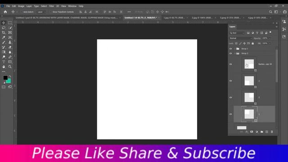Viewport: 288px width, 162px height.
Task: Create new fill or adjustment layer
Action: pyautogui.click(x=257, y=132)
